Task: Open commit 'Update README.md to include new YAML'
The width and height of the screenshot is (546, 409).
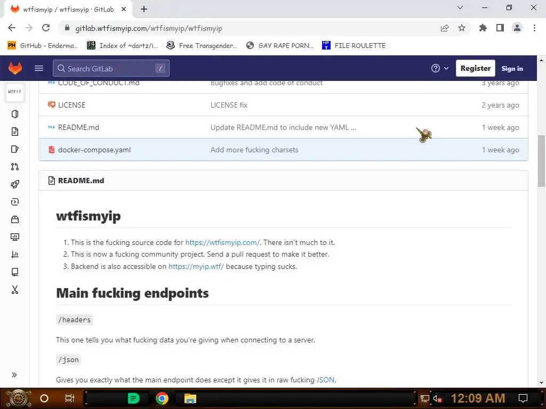Action: click(283, 127)
